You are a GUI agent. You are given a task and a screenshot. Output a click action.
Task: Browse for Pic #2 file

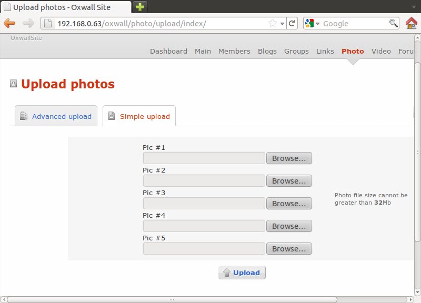(x=289, y=180)
